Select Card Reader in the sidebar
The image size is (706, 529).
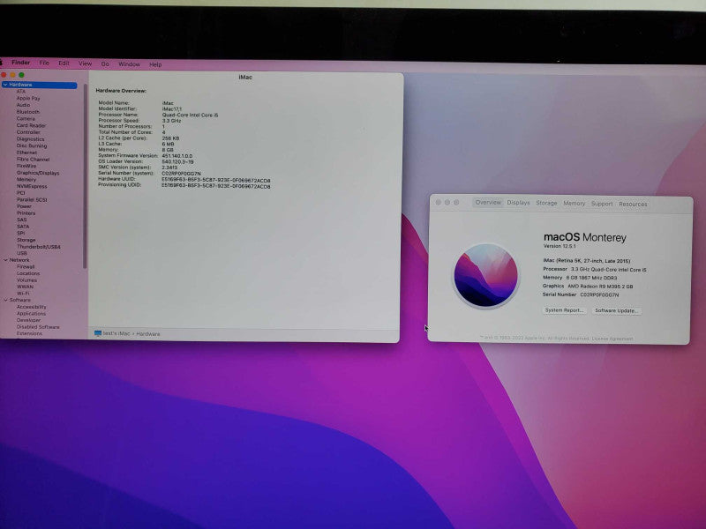click(32, 125)
